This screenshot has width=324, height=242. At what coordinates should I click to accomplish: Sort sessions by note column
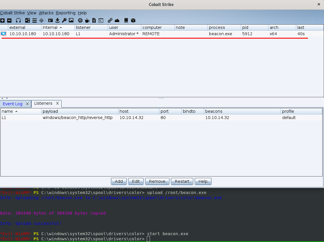pos(191,27)
